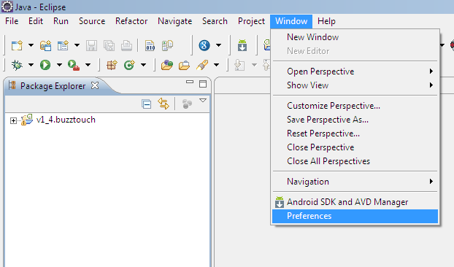Open the New dropdown arrow beside New icon

(31, 45)
